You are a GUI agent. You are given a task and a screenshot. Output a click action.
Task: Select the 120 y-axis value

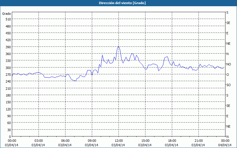[8, 109]
